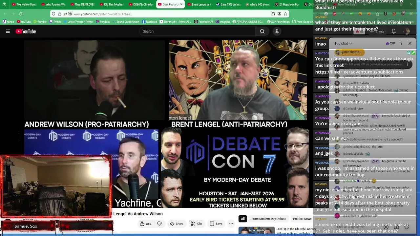The width and height of the screenshot is (420, 236).
Task: Switch to Save 75% on Steam tab
Action: pyautogui.click(x=228, y=5)
